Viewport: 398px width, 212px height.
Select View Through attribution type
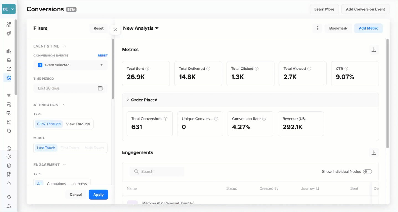[78, 124]
